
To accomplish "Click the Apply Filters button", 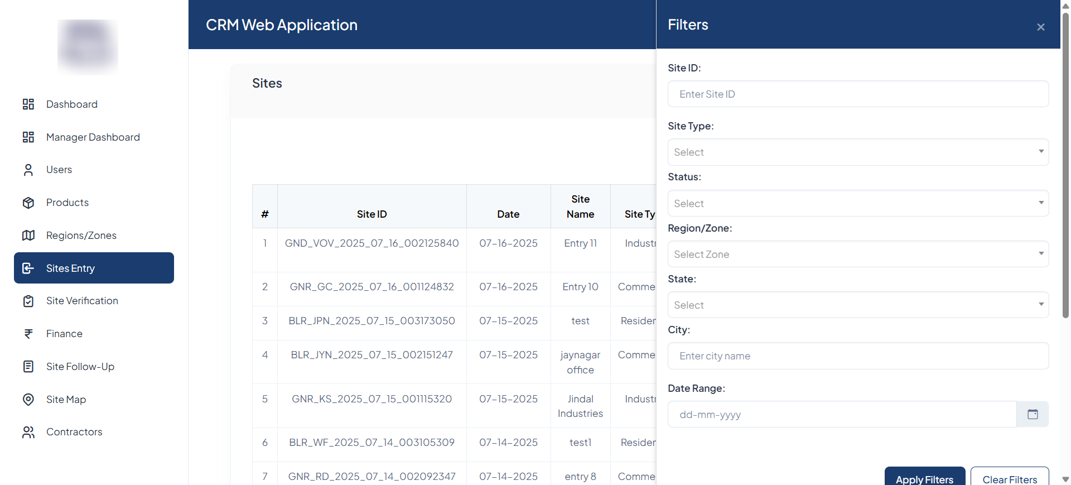I will point(924,477).
